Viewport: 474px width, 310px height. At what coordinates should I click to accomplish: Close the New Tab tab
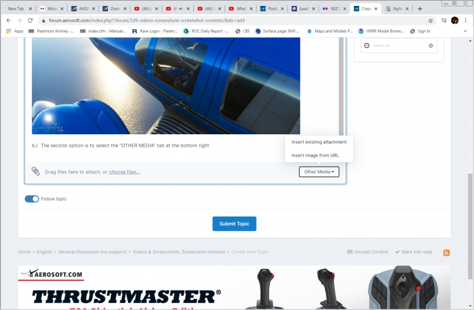pyautogui.click(x=30, y=9)
